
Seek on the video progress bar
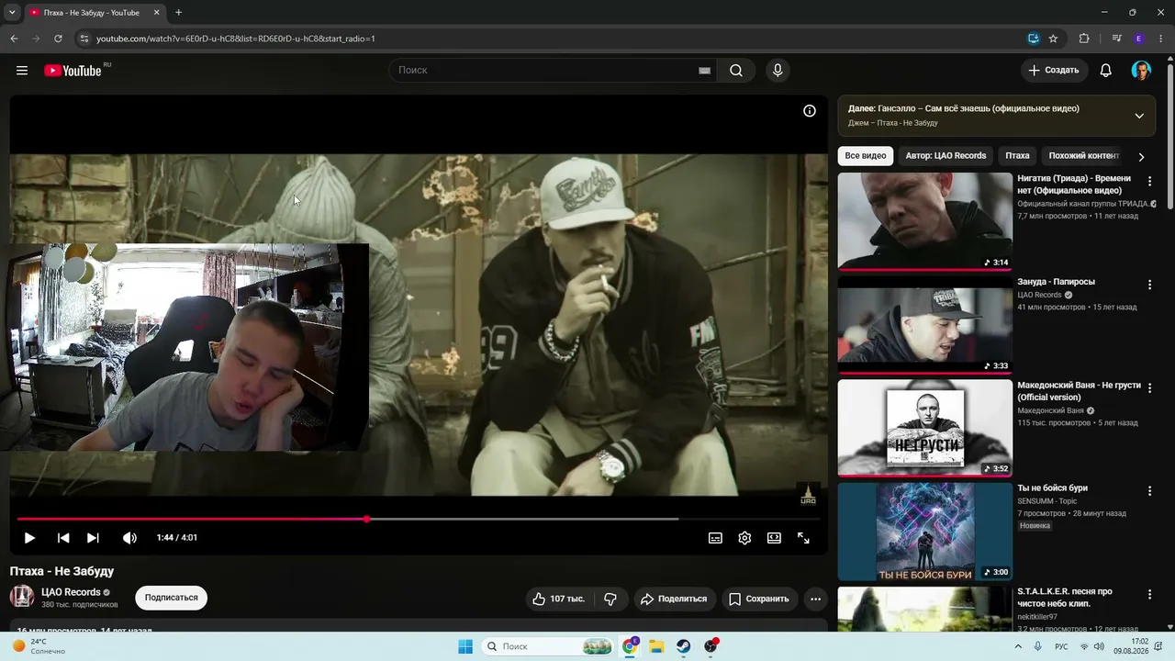pos(419,520)
